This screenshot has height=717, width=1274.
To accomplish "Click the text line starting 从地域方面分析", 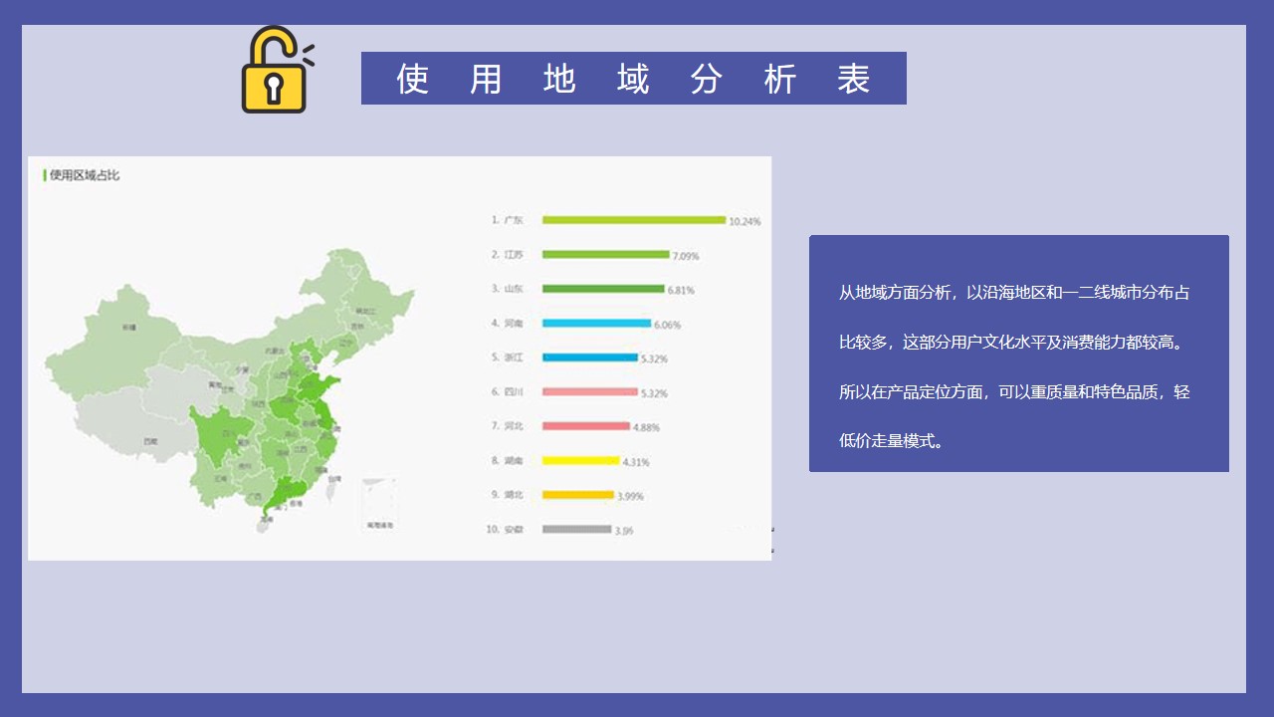I will 1014,293.
